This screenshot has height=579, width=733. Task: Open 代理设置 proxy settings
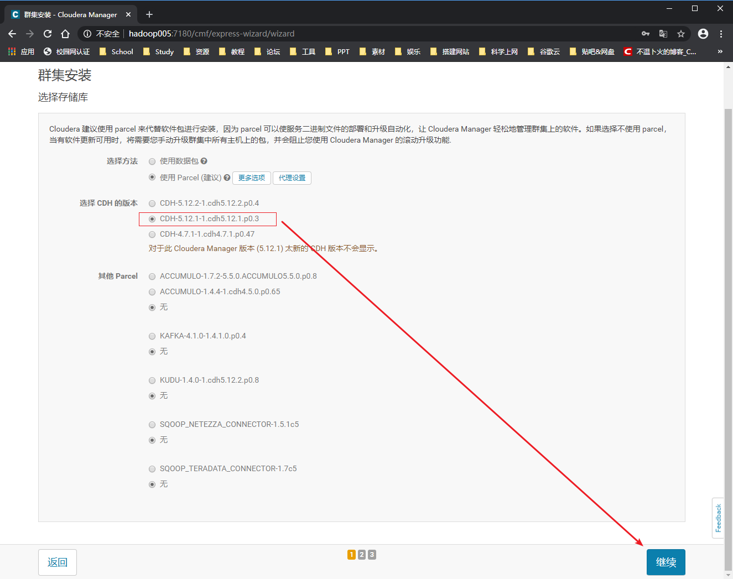point(292,178)
